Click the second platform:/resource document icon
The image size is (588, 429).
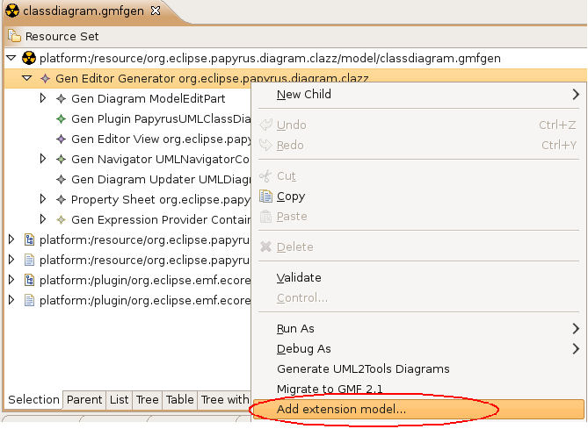click(x=29, y=260)
